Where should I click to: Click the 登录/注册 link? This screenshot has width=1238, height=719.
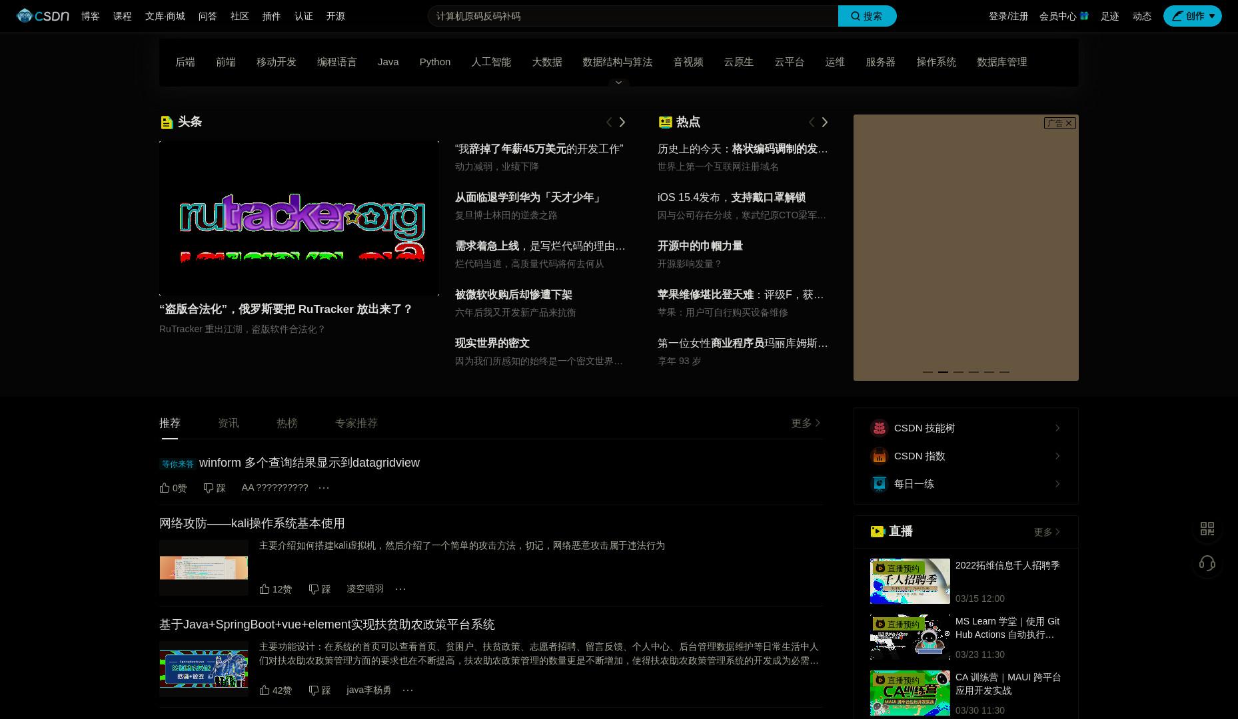pyautogui.click(x=1008, y=16)
